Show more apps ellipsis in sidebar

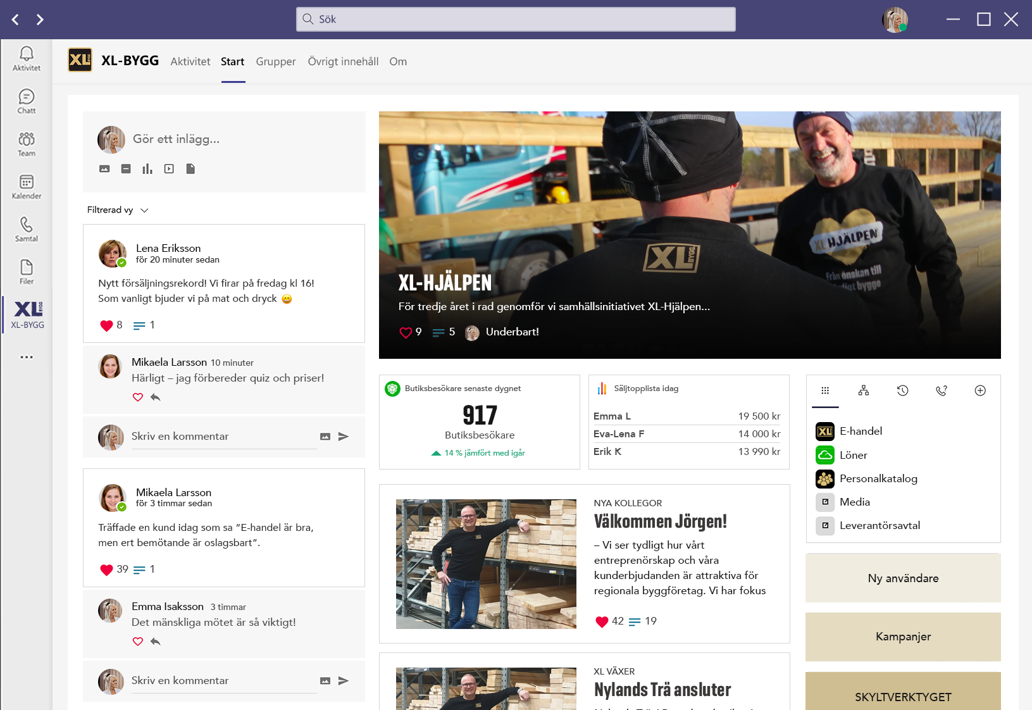[27, 357]
